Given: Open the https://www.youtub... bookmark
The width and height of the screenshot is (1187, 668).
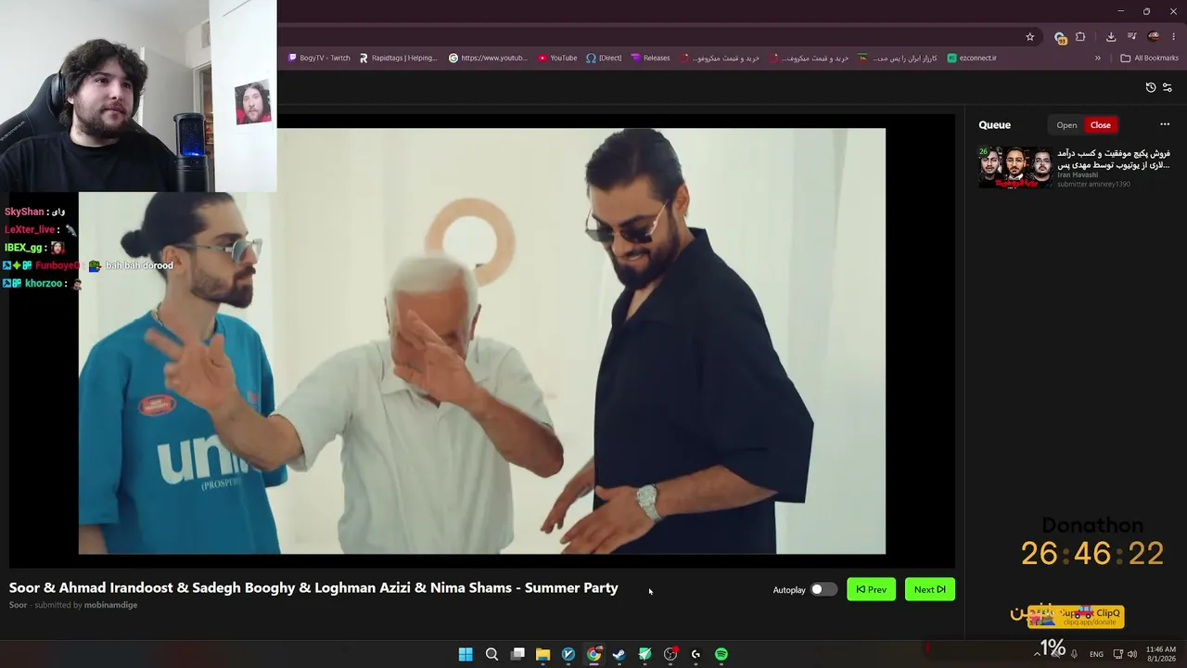Looking at the screenshot, I should tap(488, 58).
